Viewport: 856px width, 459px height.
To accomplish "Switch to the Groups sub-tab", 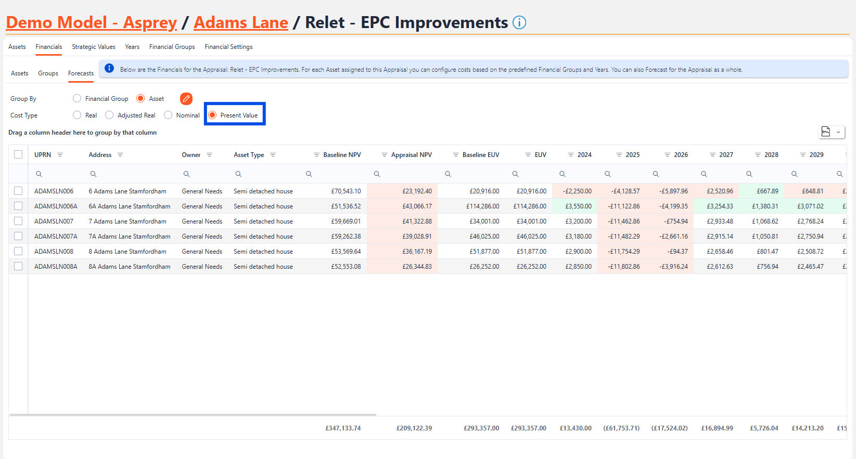I will (48, 73).
